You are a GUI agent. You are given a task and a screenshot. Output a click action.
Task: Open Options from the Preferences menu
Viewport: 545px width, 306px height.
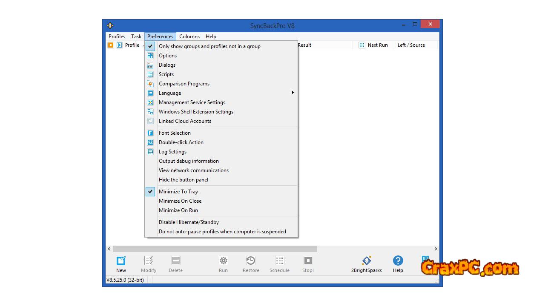coord(221,56)
